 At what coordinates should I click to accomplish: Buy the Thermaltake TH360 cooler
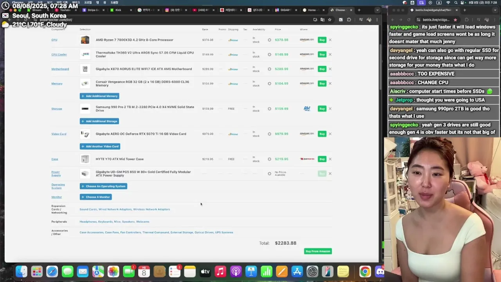point(322,54)
